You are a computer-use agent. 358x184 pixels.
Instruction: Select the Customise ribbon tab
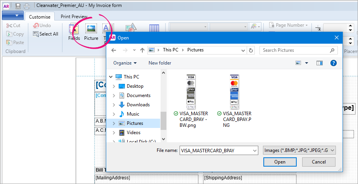[40, 17]
